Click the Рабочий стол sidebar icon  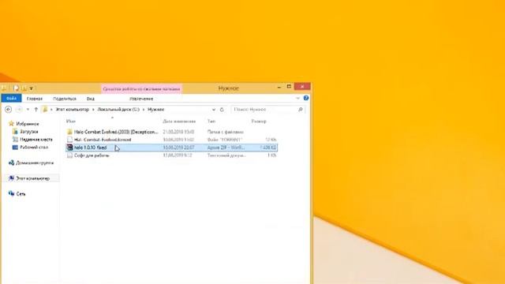click(x=15, y=148)
